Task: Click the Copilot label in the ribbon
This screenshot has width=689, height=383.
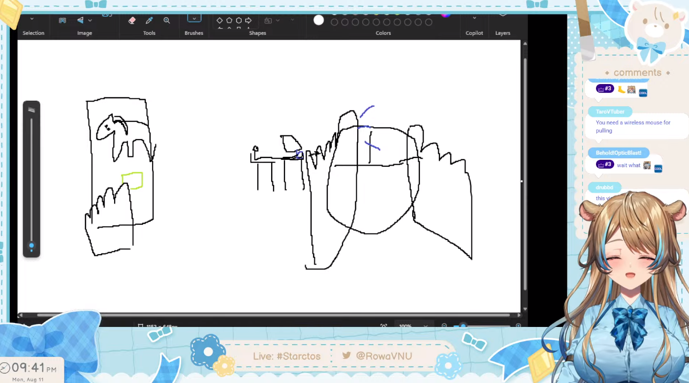Action: (474, 33)
